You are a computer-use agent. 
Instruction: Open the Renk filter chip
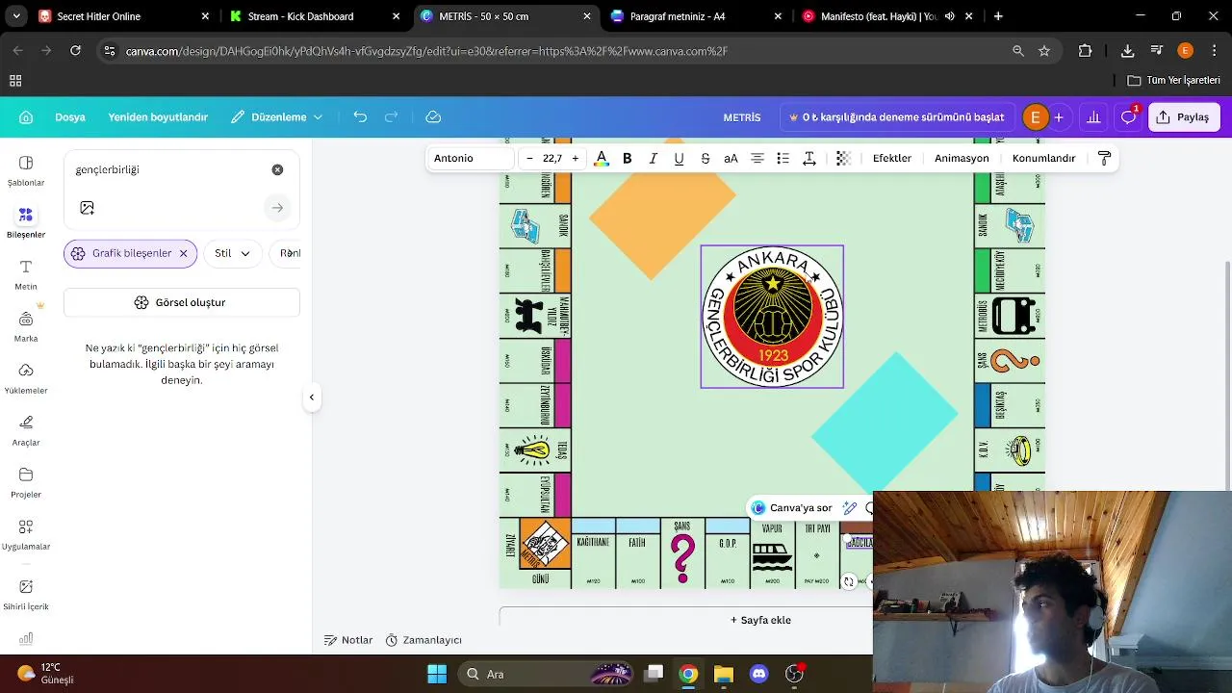(288, 253)
